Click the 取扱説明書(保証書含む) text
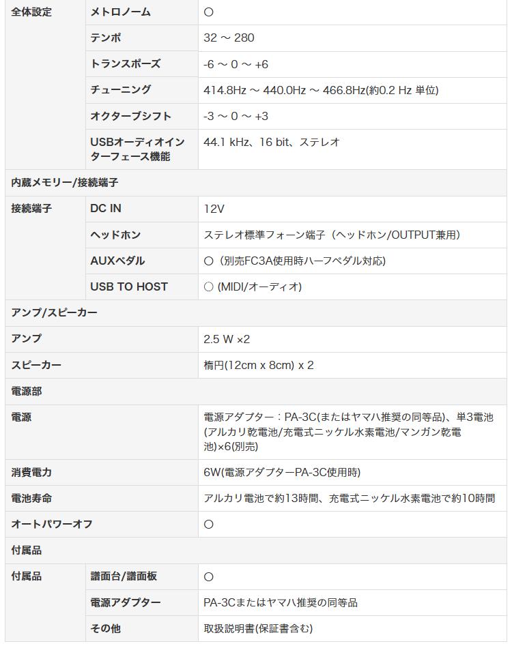The width and height of the screenshot is (512, 646). click(258, 628)
